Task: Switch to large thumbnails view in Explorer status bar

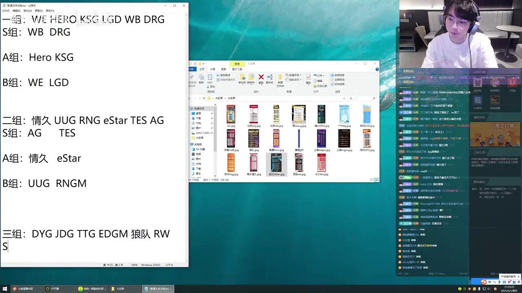Action: coord(377,179)
